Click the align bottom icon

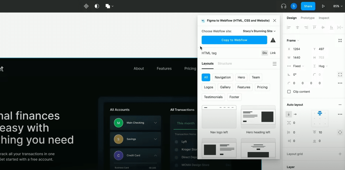(x=331, y=28)
